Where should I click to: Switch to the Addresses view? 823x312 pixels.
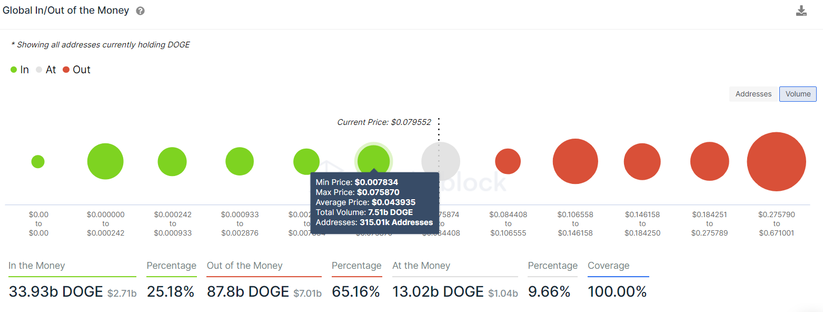pyautogui.click(x=753, y=94)
